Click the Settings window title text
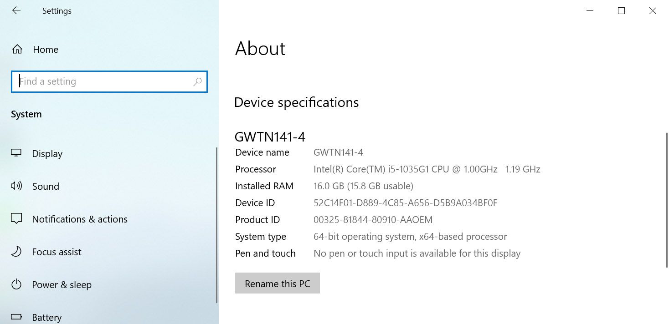The image size is (669, 324). pos(57,11)
